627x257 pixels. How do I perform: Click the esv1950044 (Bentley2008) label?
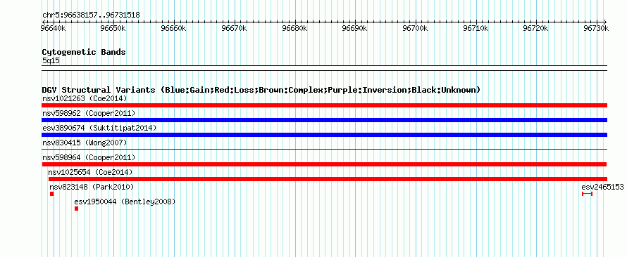tap(125, 202)
